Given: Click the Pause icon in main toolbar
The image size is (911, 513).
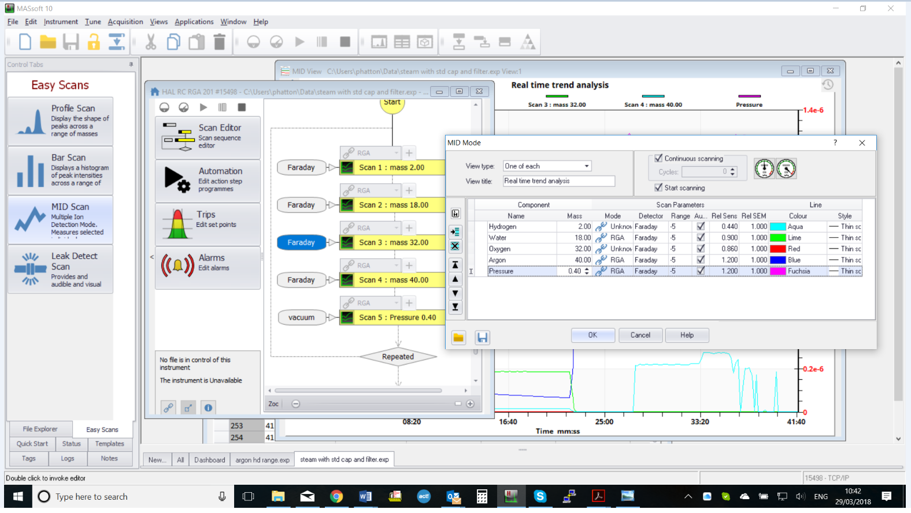Looking at the screenshot, I should (322, 42).
